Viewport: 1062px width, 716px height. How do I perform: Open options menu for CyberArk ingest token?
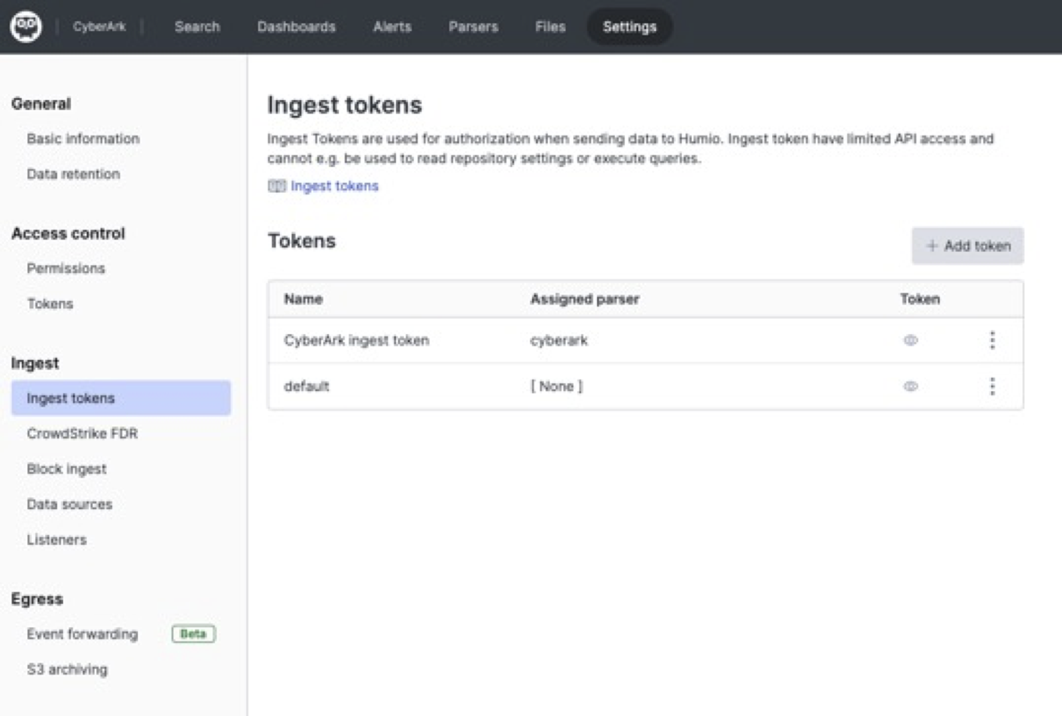[992, 341]
